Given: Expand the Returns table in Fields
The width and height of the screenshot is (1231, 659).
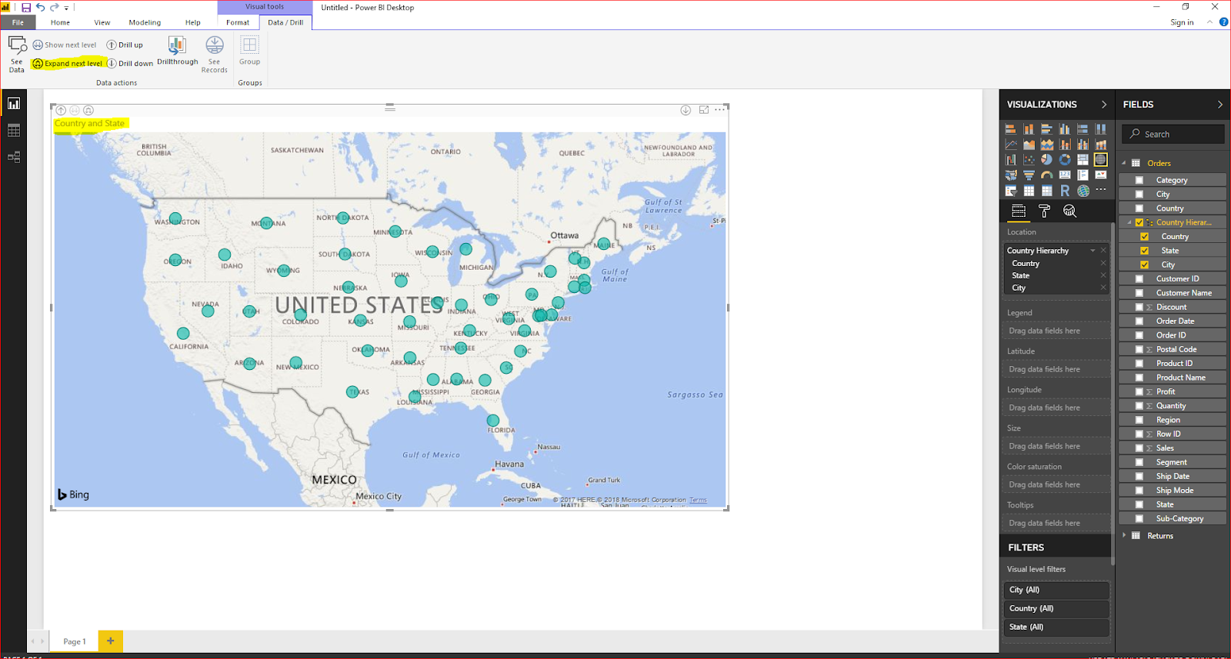Looking at the screenshot, I should tap(1124, 535).
